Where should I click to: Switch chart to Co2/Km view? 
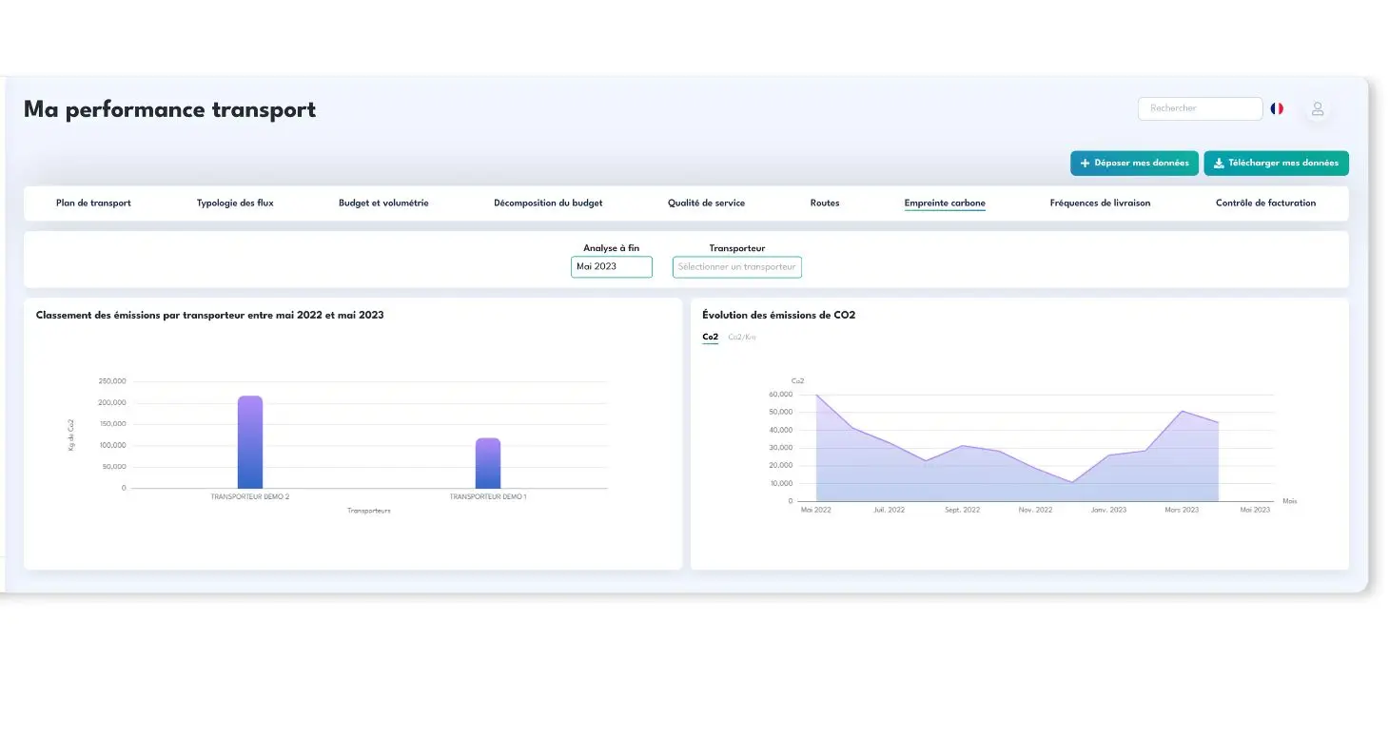click(x=742, y=338)
